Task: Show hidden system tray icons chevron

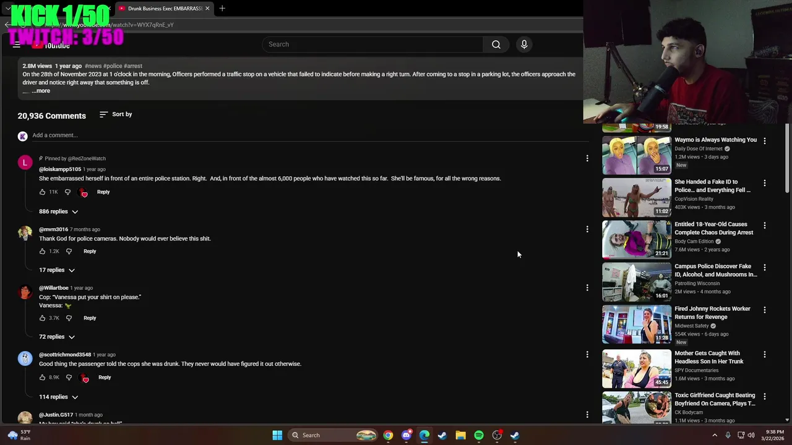Action: point(715,435)
